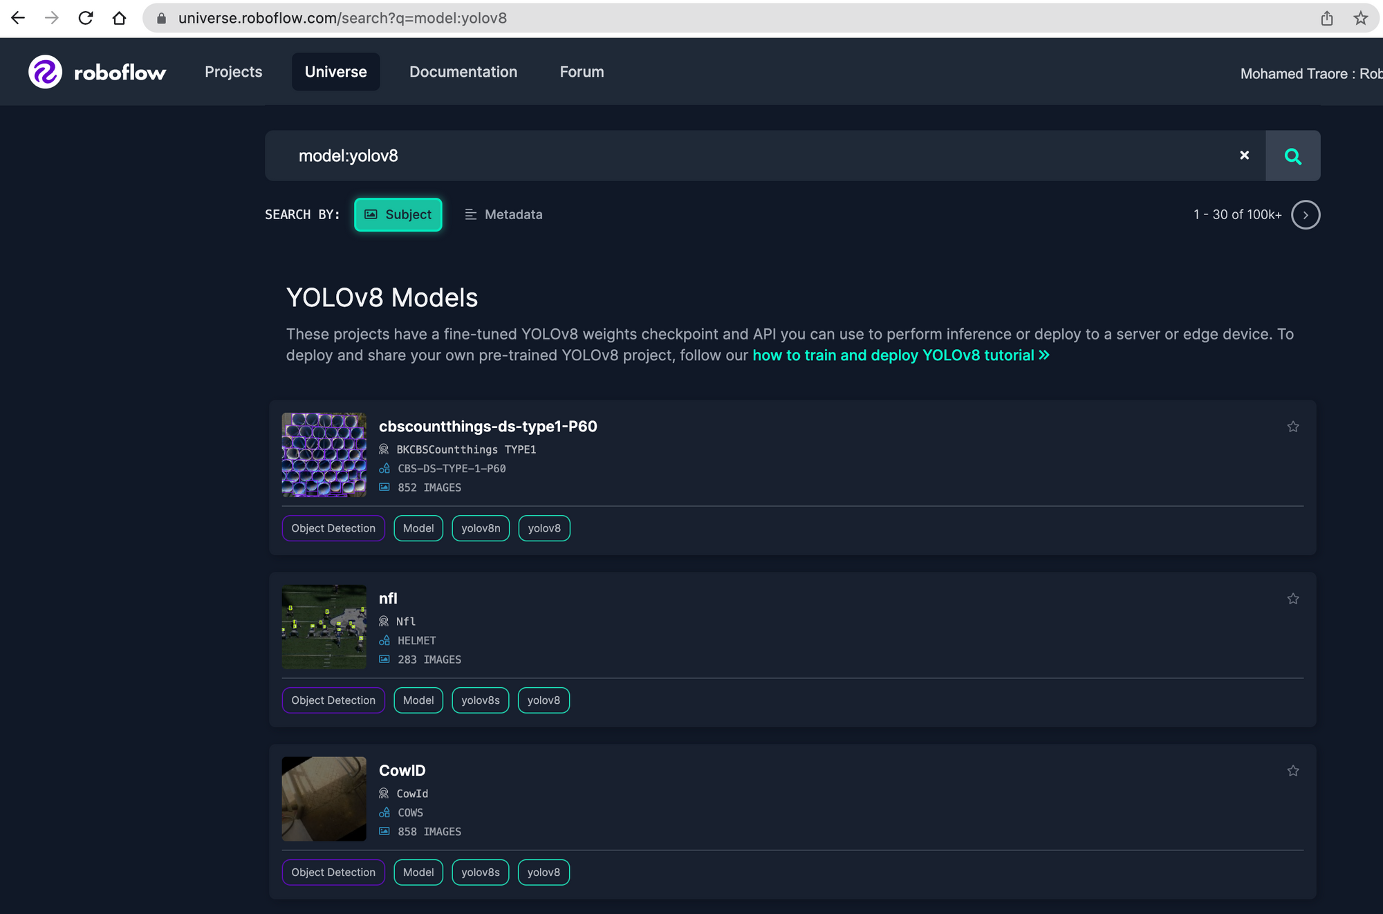Star the CowID project
This screenshot has height=914, width=1383.
[1293, 770]
